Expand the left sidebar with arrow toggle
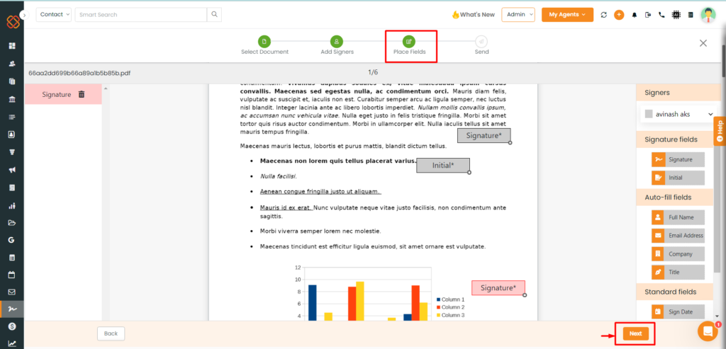 coord(25,15)
